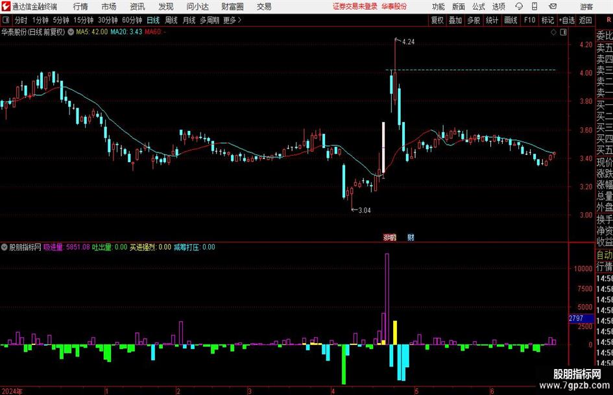The image size is (613, 395).
Task: Click the diamond icon above the chart
Action: [x=553, y=32]
